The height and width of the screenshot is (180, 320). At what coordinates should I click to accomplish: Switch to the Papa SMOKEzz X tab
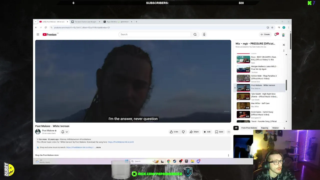[x=117, y=22]
